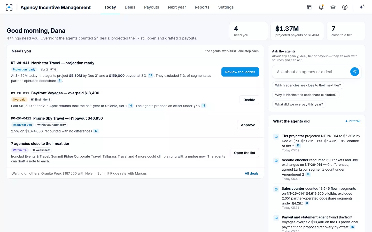The width and height of the screenshot is (372, 232).
Task: Open the 4 need you stat card
Action: click(x=249, y=31)
